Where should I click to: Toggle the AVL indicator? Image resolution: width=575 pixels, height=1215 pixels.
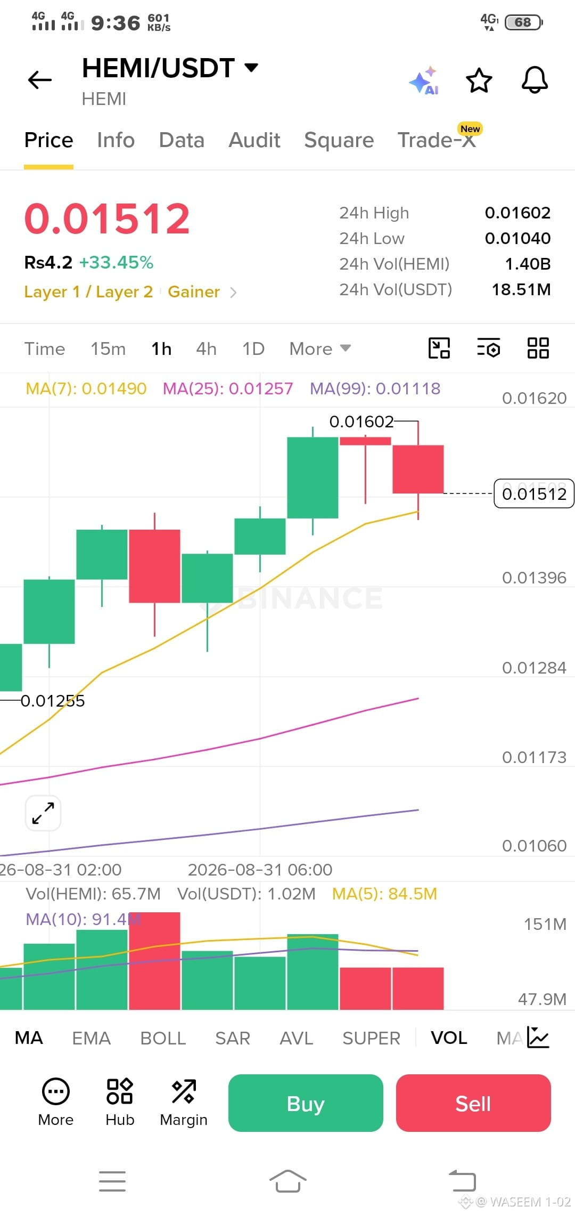297,1038
